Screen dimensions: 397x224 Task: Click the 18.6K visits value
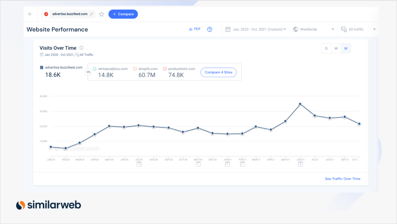(x=53, y=75)
